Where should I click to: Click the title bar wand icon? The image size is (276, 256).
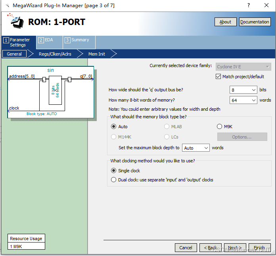pyautogui.click(x=8, y=6)
